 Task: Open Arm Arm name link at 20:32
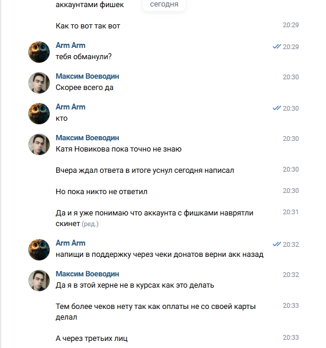point(70,243)
